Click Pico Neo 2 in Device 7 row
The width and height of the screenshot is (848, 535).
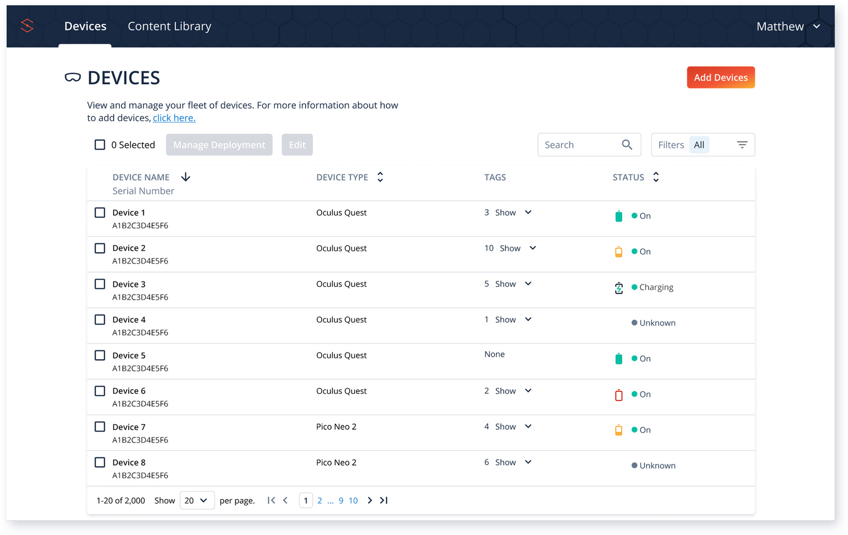point(337,426)
